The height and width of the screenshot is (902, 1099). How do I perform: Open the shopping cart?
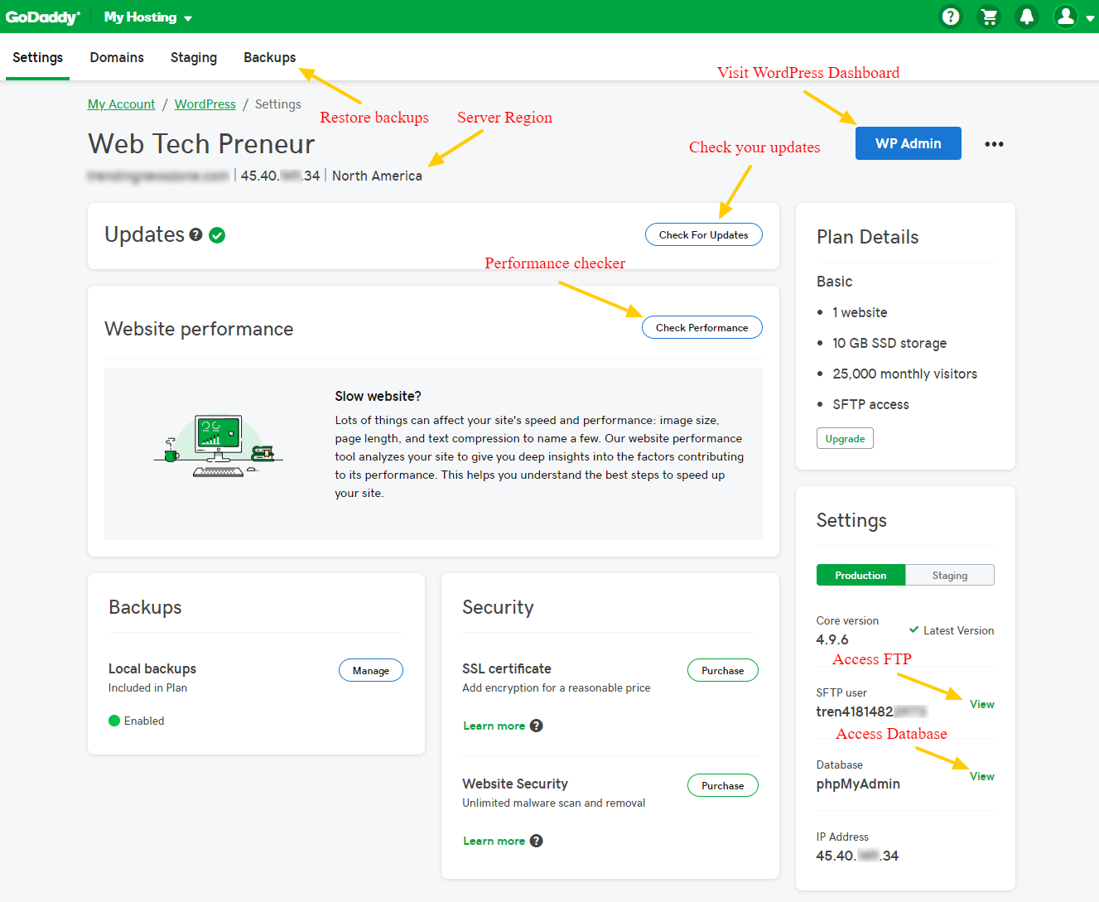point(989,16)
